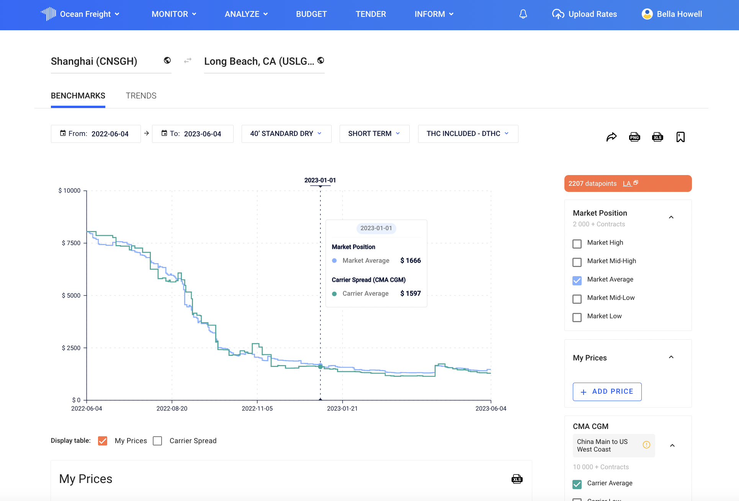Go to the TENDER page
The height and width of the screenshot is (501, 739).
371,14
